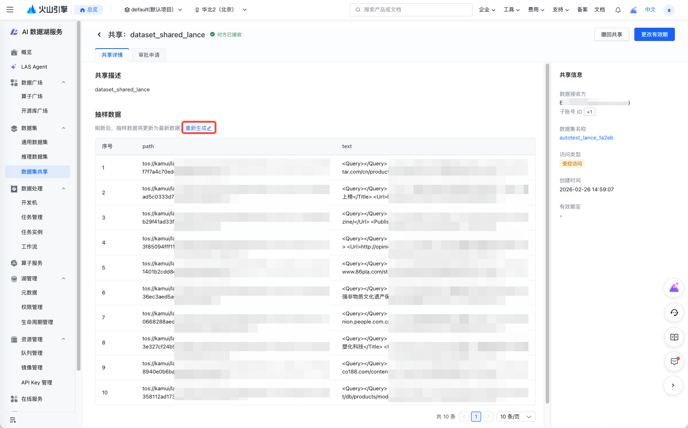Click the back arrow beside the share title

coord(99,35)
